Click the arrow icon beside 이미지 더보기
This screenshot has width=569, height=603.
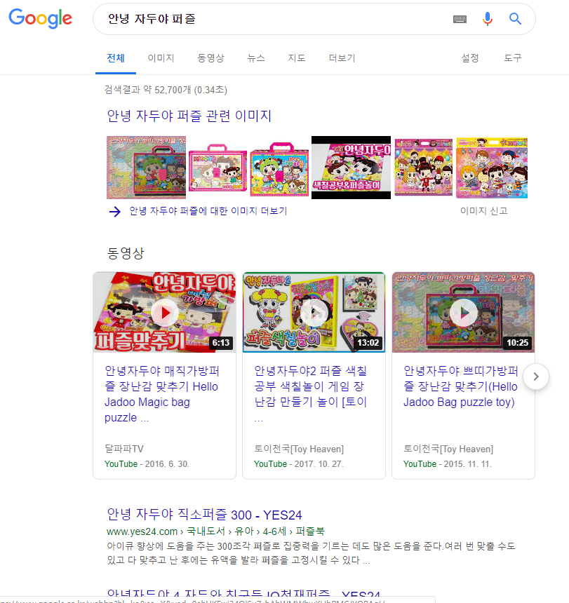point(114,212)
